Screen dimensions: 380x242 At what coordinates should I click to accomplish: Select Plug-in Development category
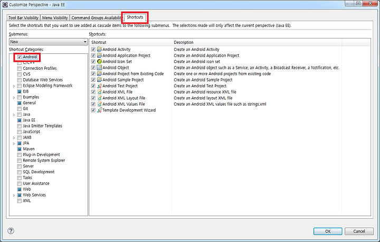(x=41, y=155)
